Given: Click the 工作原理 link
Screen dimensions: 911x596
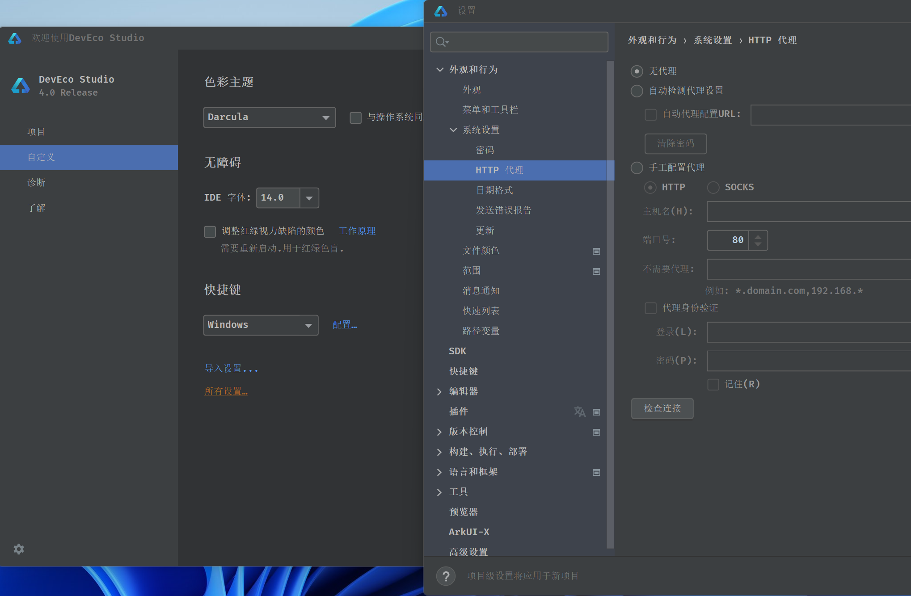Looking at the screenshot, I should [x=357, y=231].
